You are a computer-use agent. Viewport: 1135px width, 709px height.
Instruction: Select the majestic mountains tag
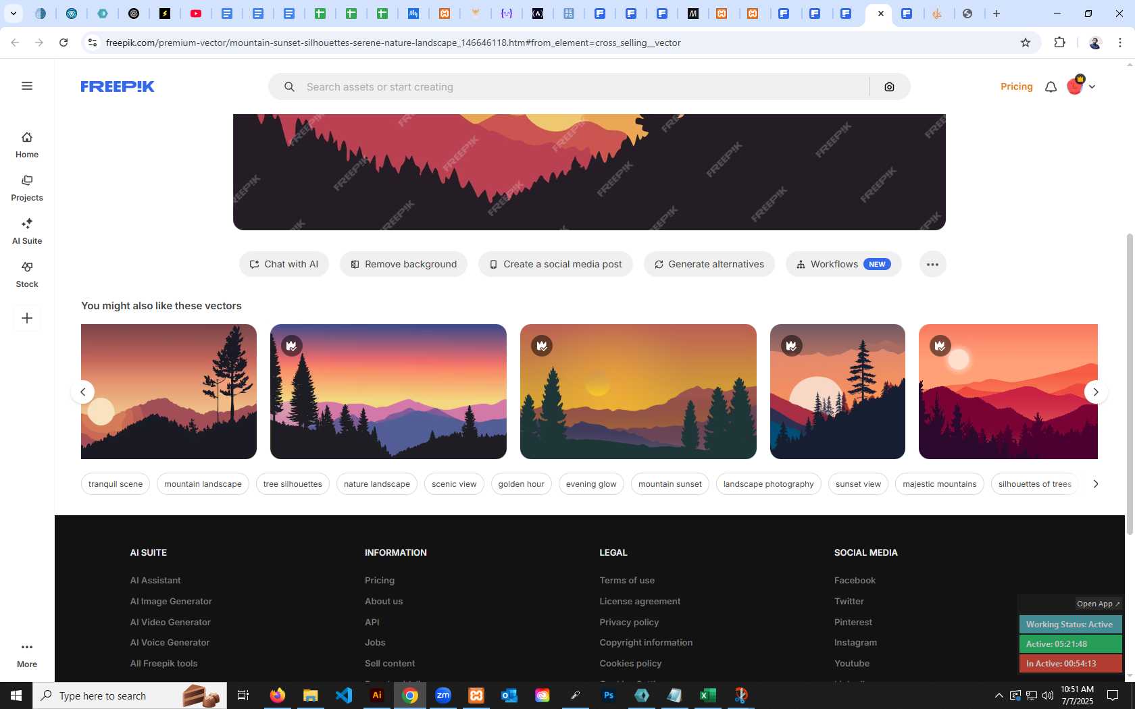[x=940, y=483]
